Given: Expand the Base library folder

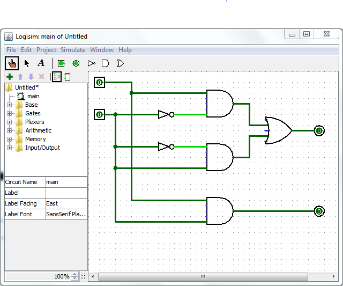Looking at the screenshot, I should (9, 105).
